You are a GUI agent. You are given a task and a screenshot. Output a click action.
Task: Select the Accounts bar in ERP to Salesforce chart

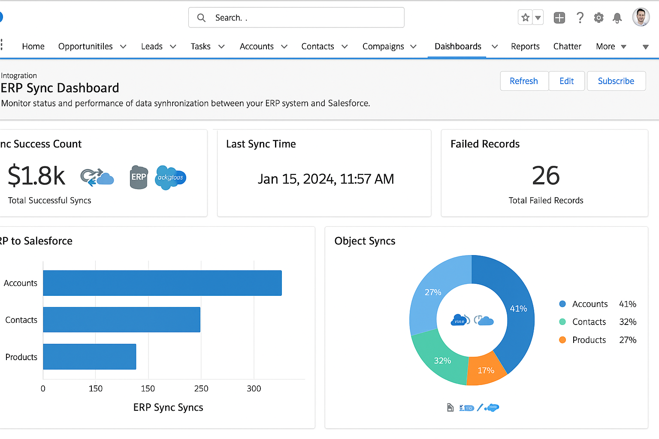(162, 283)
